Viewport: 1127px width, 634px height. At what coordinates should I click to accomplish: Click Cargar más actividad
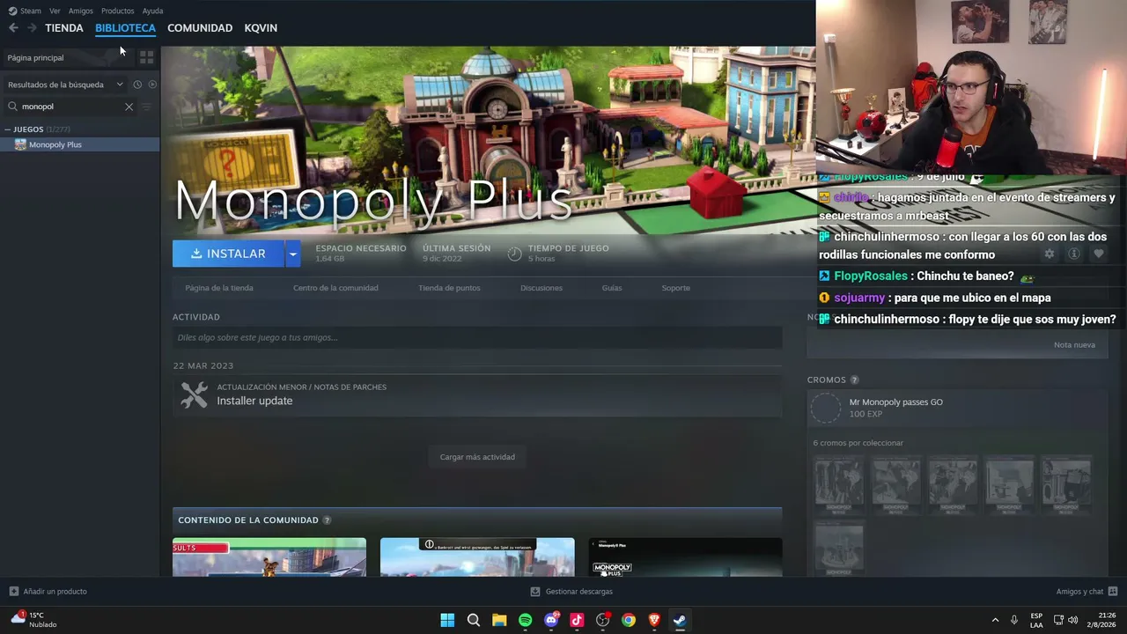pyautogui.click(x=477, y=457)
